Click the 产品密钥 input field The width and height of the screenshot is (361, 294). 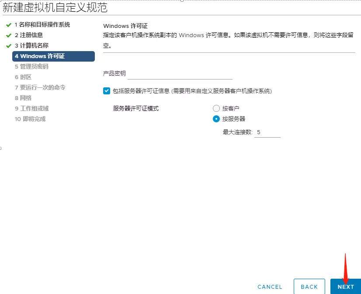click(x=180, y=74)
